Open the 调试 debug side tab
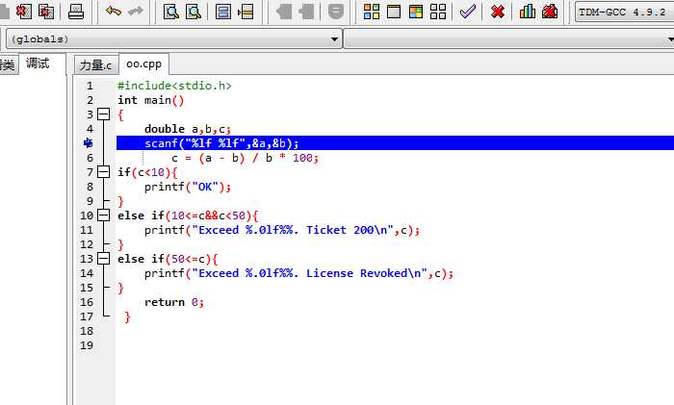Screen dimensions: 674x405 tap(38, 63)
